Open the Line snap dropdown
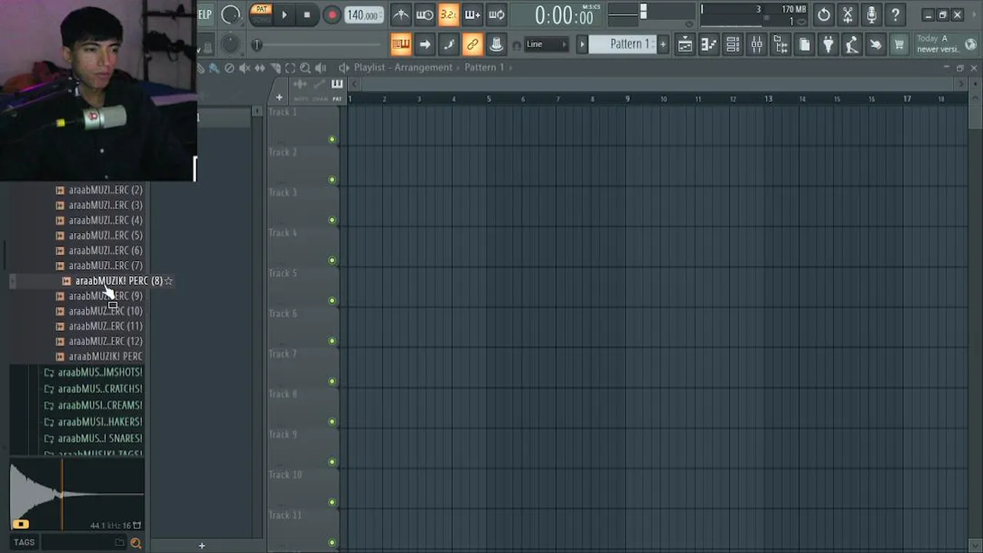Image resolution: width=983 pixels, height=553 pixels. [546, 45]
